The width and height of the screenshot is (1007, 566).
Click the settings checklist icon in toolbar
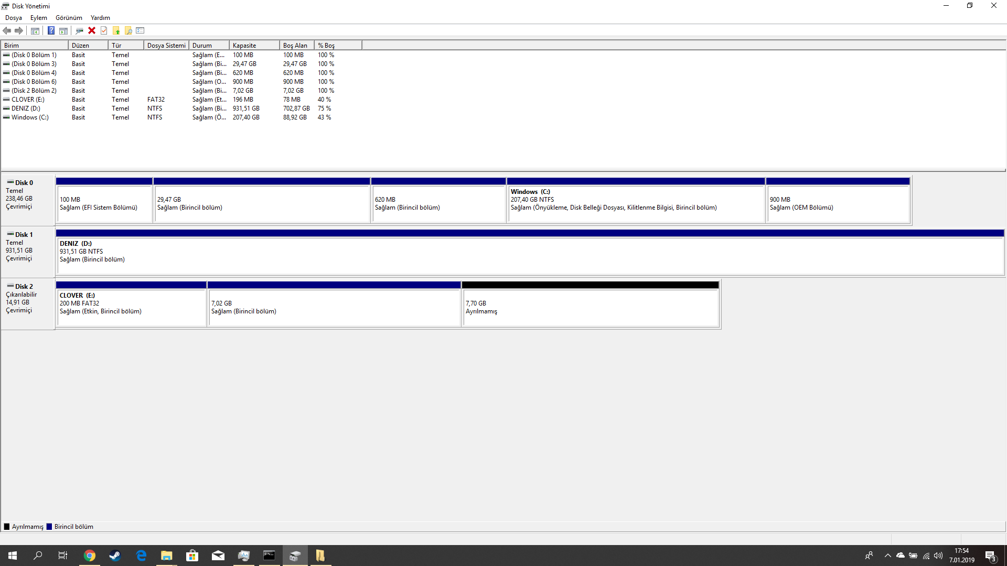point(140,30)
